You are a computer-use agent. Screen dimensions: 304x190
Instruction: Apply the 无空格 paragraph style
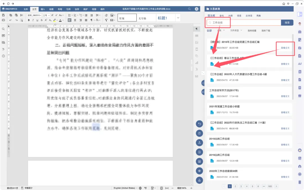146,18
